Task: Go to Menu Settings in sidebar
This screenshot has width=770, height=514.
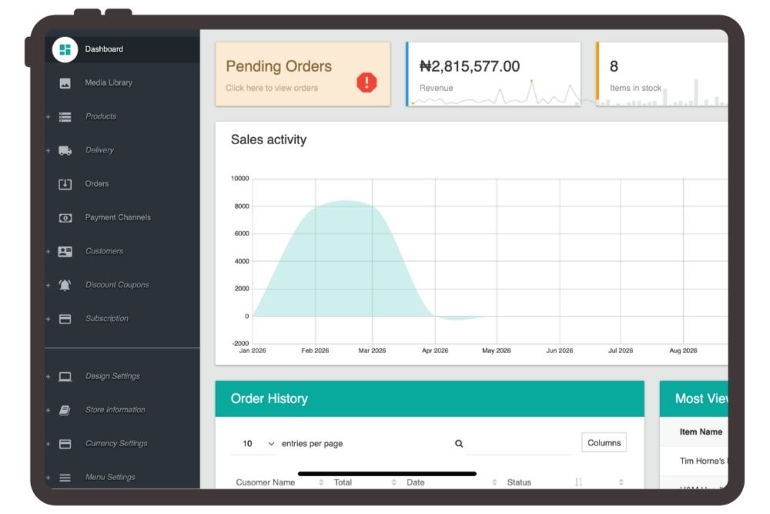Action: [110, 478]
